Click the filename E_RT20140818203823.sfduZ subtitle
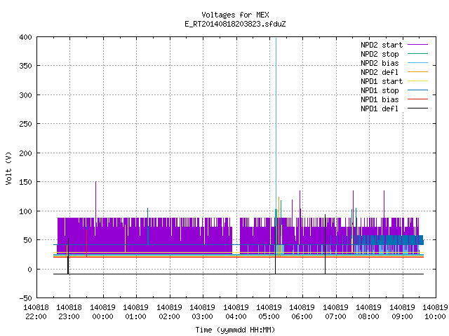Image resolution: width=449 pixels, height=336 pixels. click(235, 24)
